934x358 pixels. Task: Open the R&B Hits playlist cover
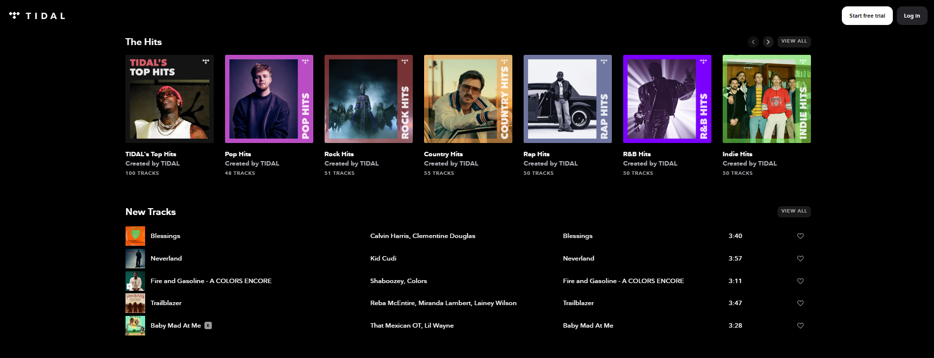click(667, 99)
